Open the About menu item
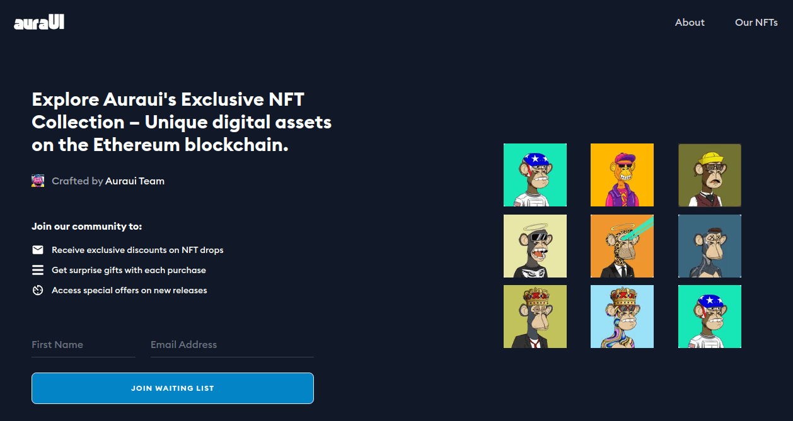Screen dimensions: 793x421 tap(690, 23)
